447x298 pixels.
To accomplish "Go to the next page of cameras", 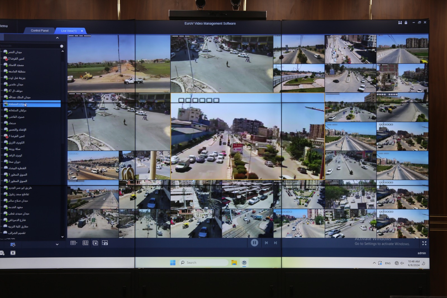I will (x=275, y=243).
